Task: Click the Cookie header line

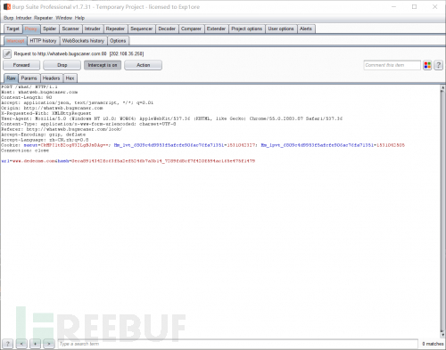Action: tap(202, 145)
